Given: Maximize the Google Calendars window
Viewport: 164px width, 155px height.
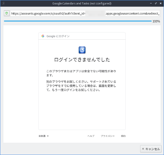Looking at the screenshot, I should coord(156,3).
